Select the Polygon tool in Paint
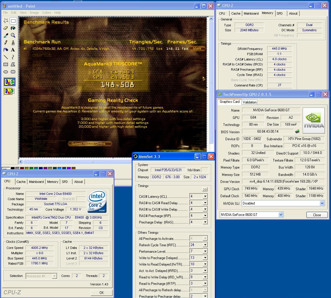 (13, 65)
